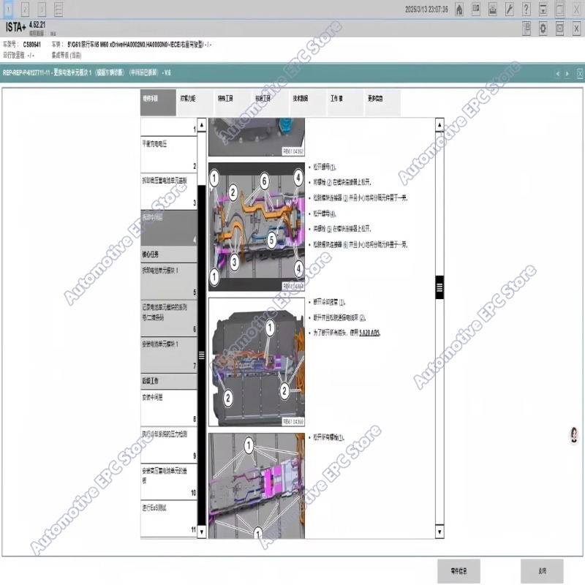Select step 2 平衡充电电压

point(169,154)
